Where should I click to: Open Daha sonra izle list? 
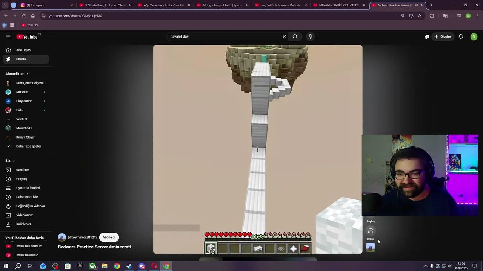tap(26, 197)
